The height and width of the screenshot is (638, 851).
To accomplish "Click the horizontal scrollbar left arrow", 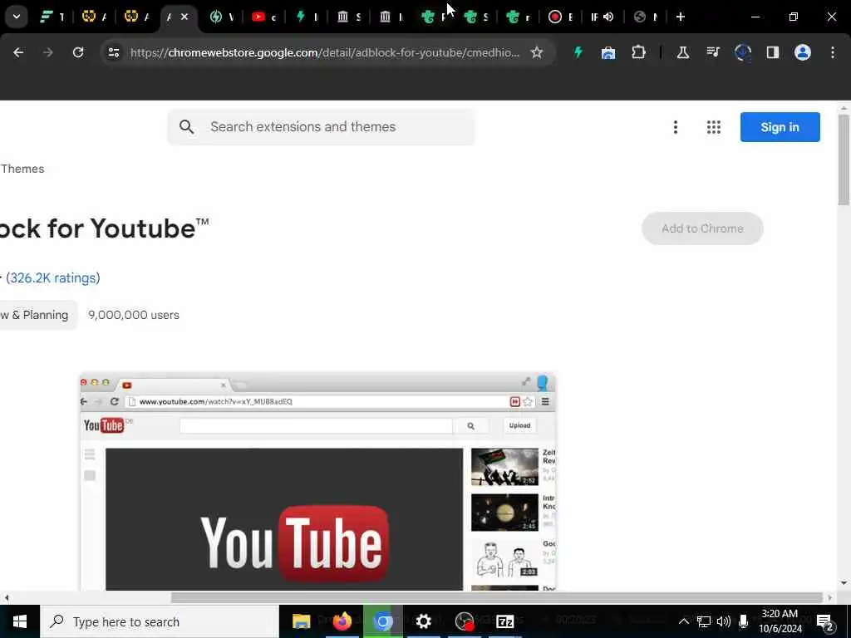I will (x=6, y=597).
